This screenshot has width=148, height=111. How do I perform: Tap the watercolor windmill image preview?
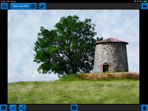tap(73, 57)
